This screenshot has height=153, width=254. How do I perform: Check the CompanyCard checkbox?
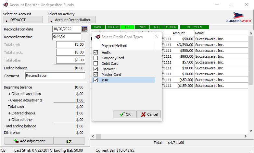(x=95, y=58)
